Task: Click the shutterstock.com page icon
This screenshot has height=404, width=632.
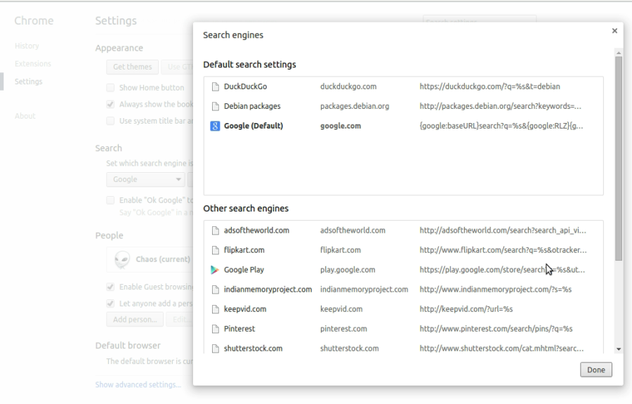Action: click(216, 348)
